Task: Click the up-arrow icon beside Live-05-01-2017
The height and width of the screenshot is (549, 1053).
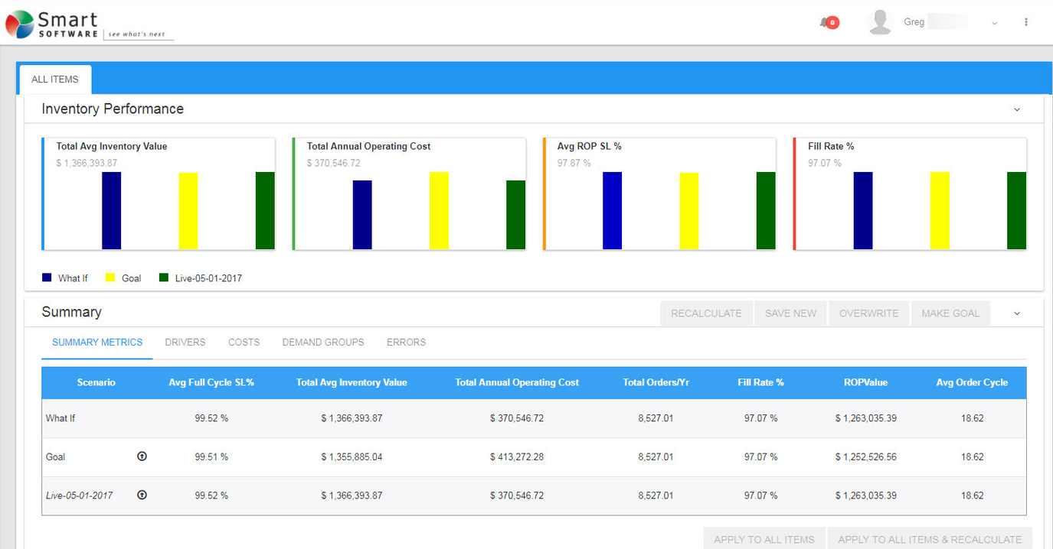Action: [142, 495]
